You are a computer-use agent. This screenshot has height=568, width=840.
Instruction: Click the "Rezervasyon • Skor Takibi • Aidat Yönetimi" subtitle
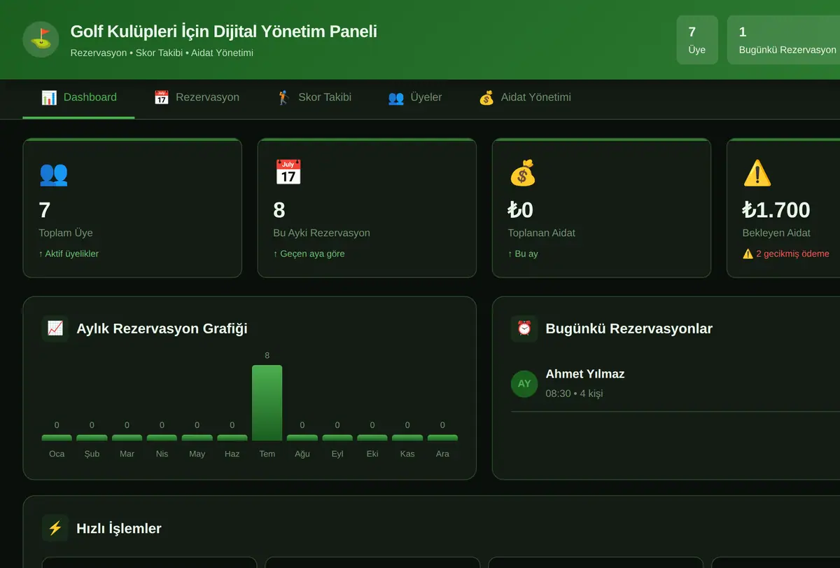point(162,53)
